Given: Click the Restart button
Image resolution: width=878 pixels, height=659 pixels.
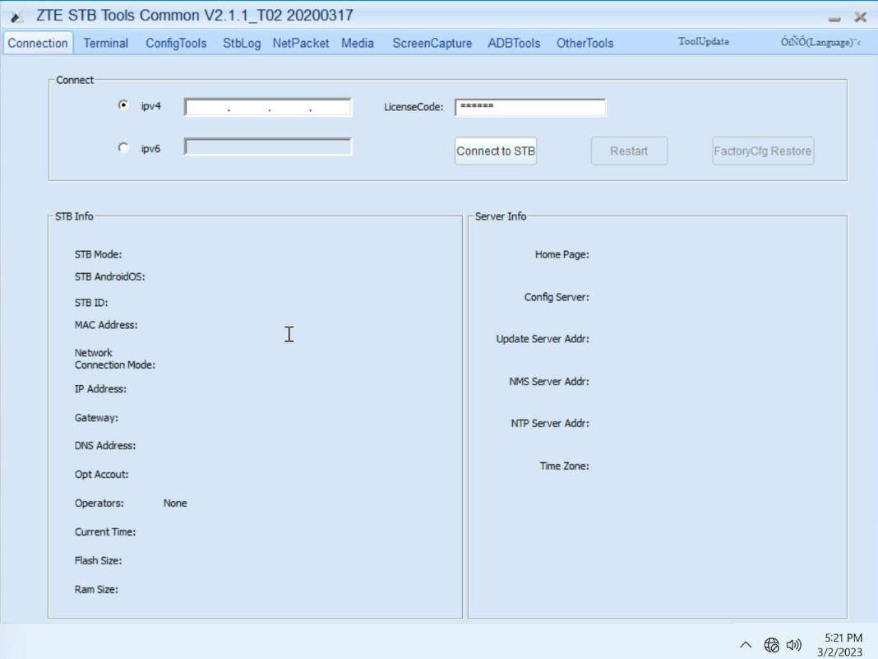Looking at the screenshot, I should pyautogui.click(x=629, y=151).
